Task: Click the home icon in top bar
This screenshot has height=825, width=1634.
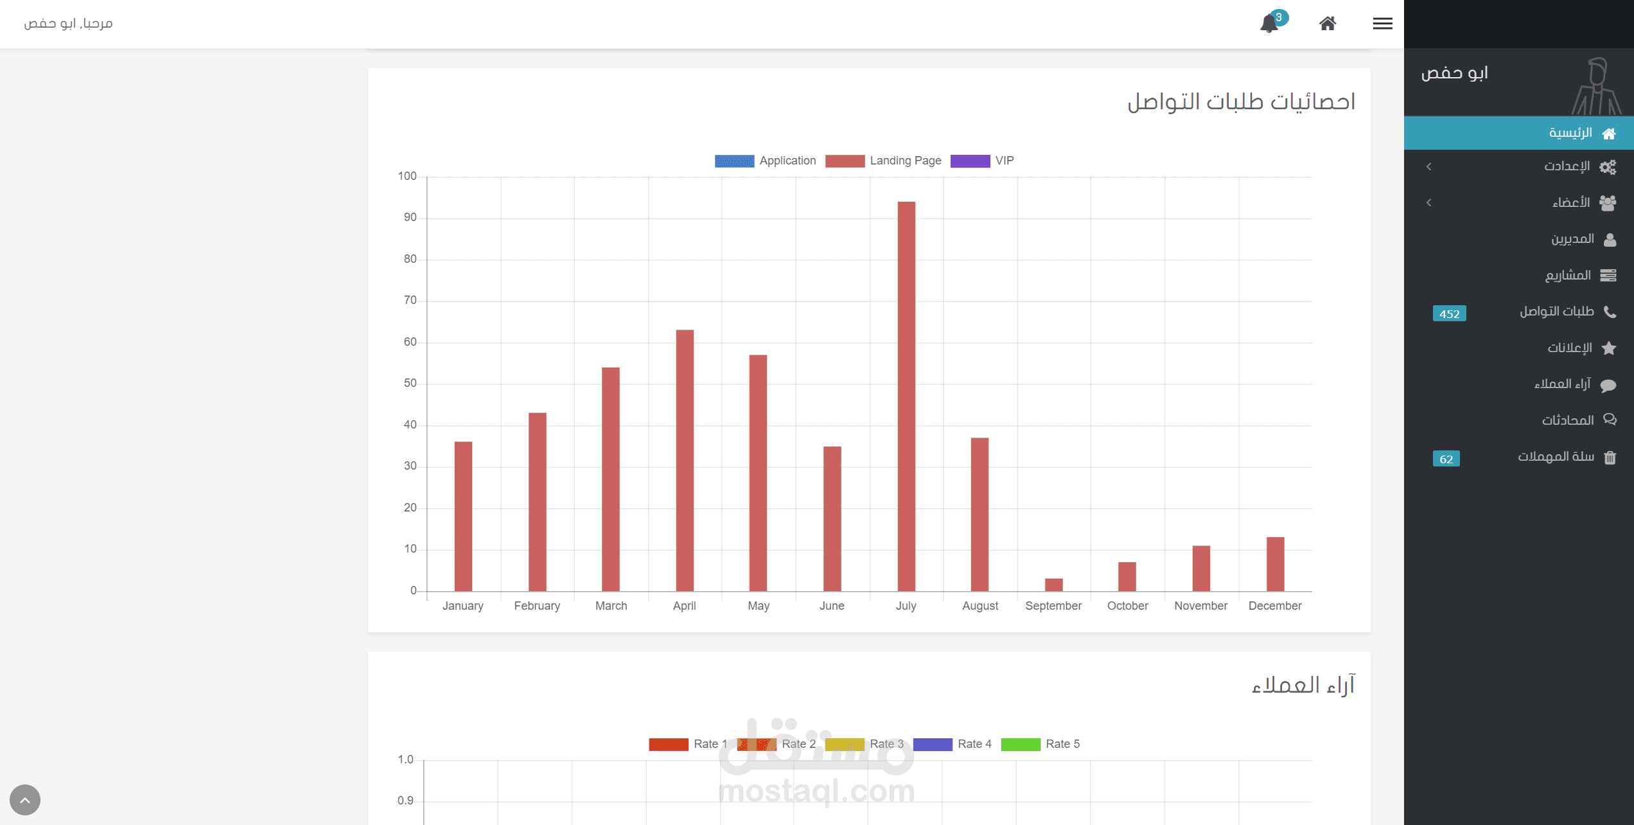Action: [x=1328, y=24]
